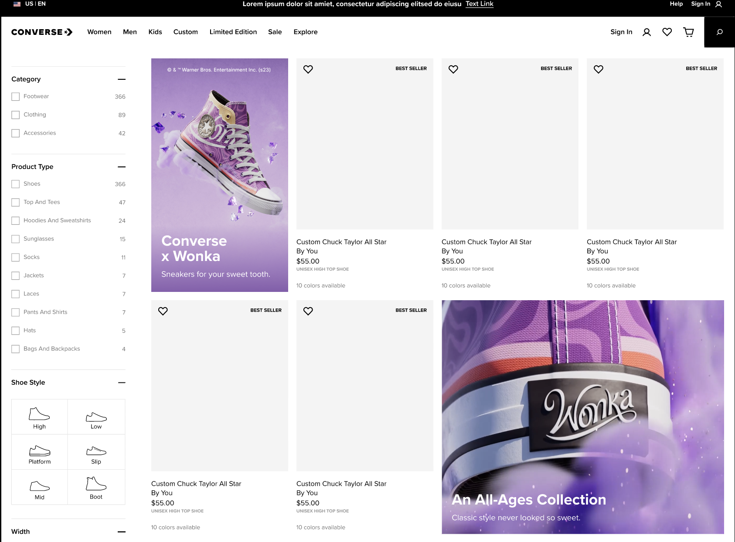The width and height of the screenshot is (735, 542).
Task: Collapse the Category filter section
Action: click(x=122, y=79)
